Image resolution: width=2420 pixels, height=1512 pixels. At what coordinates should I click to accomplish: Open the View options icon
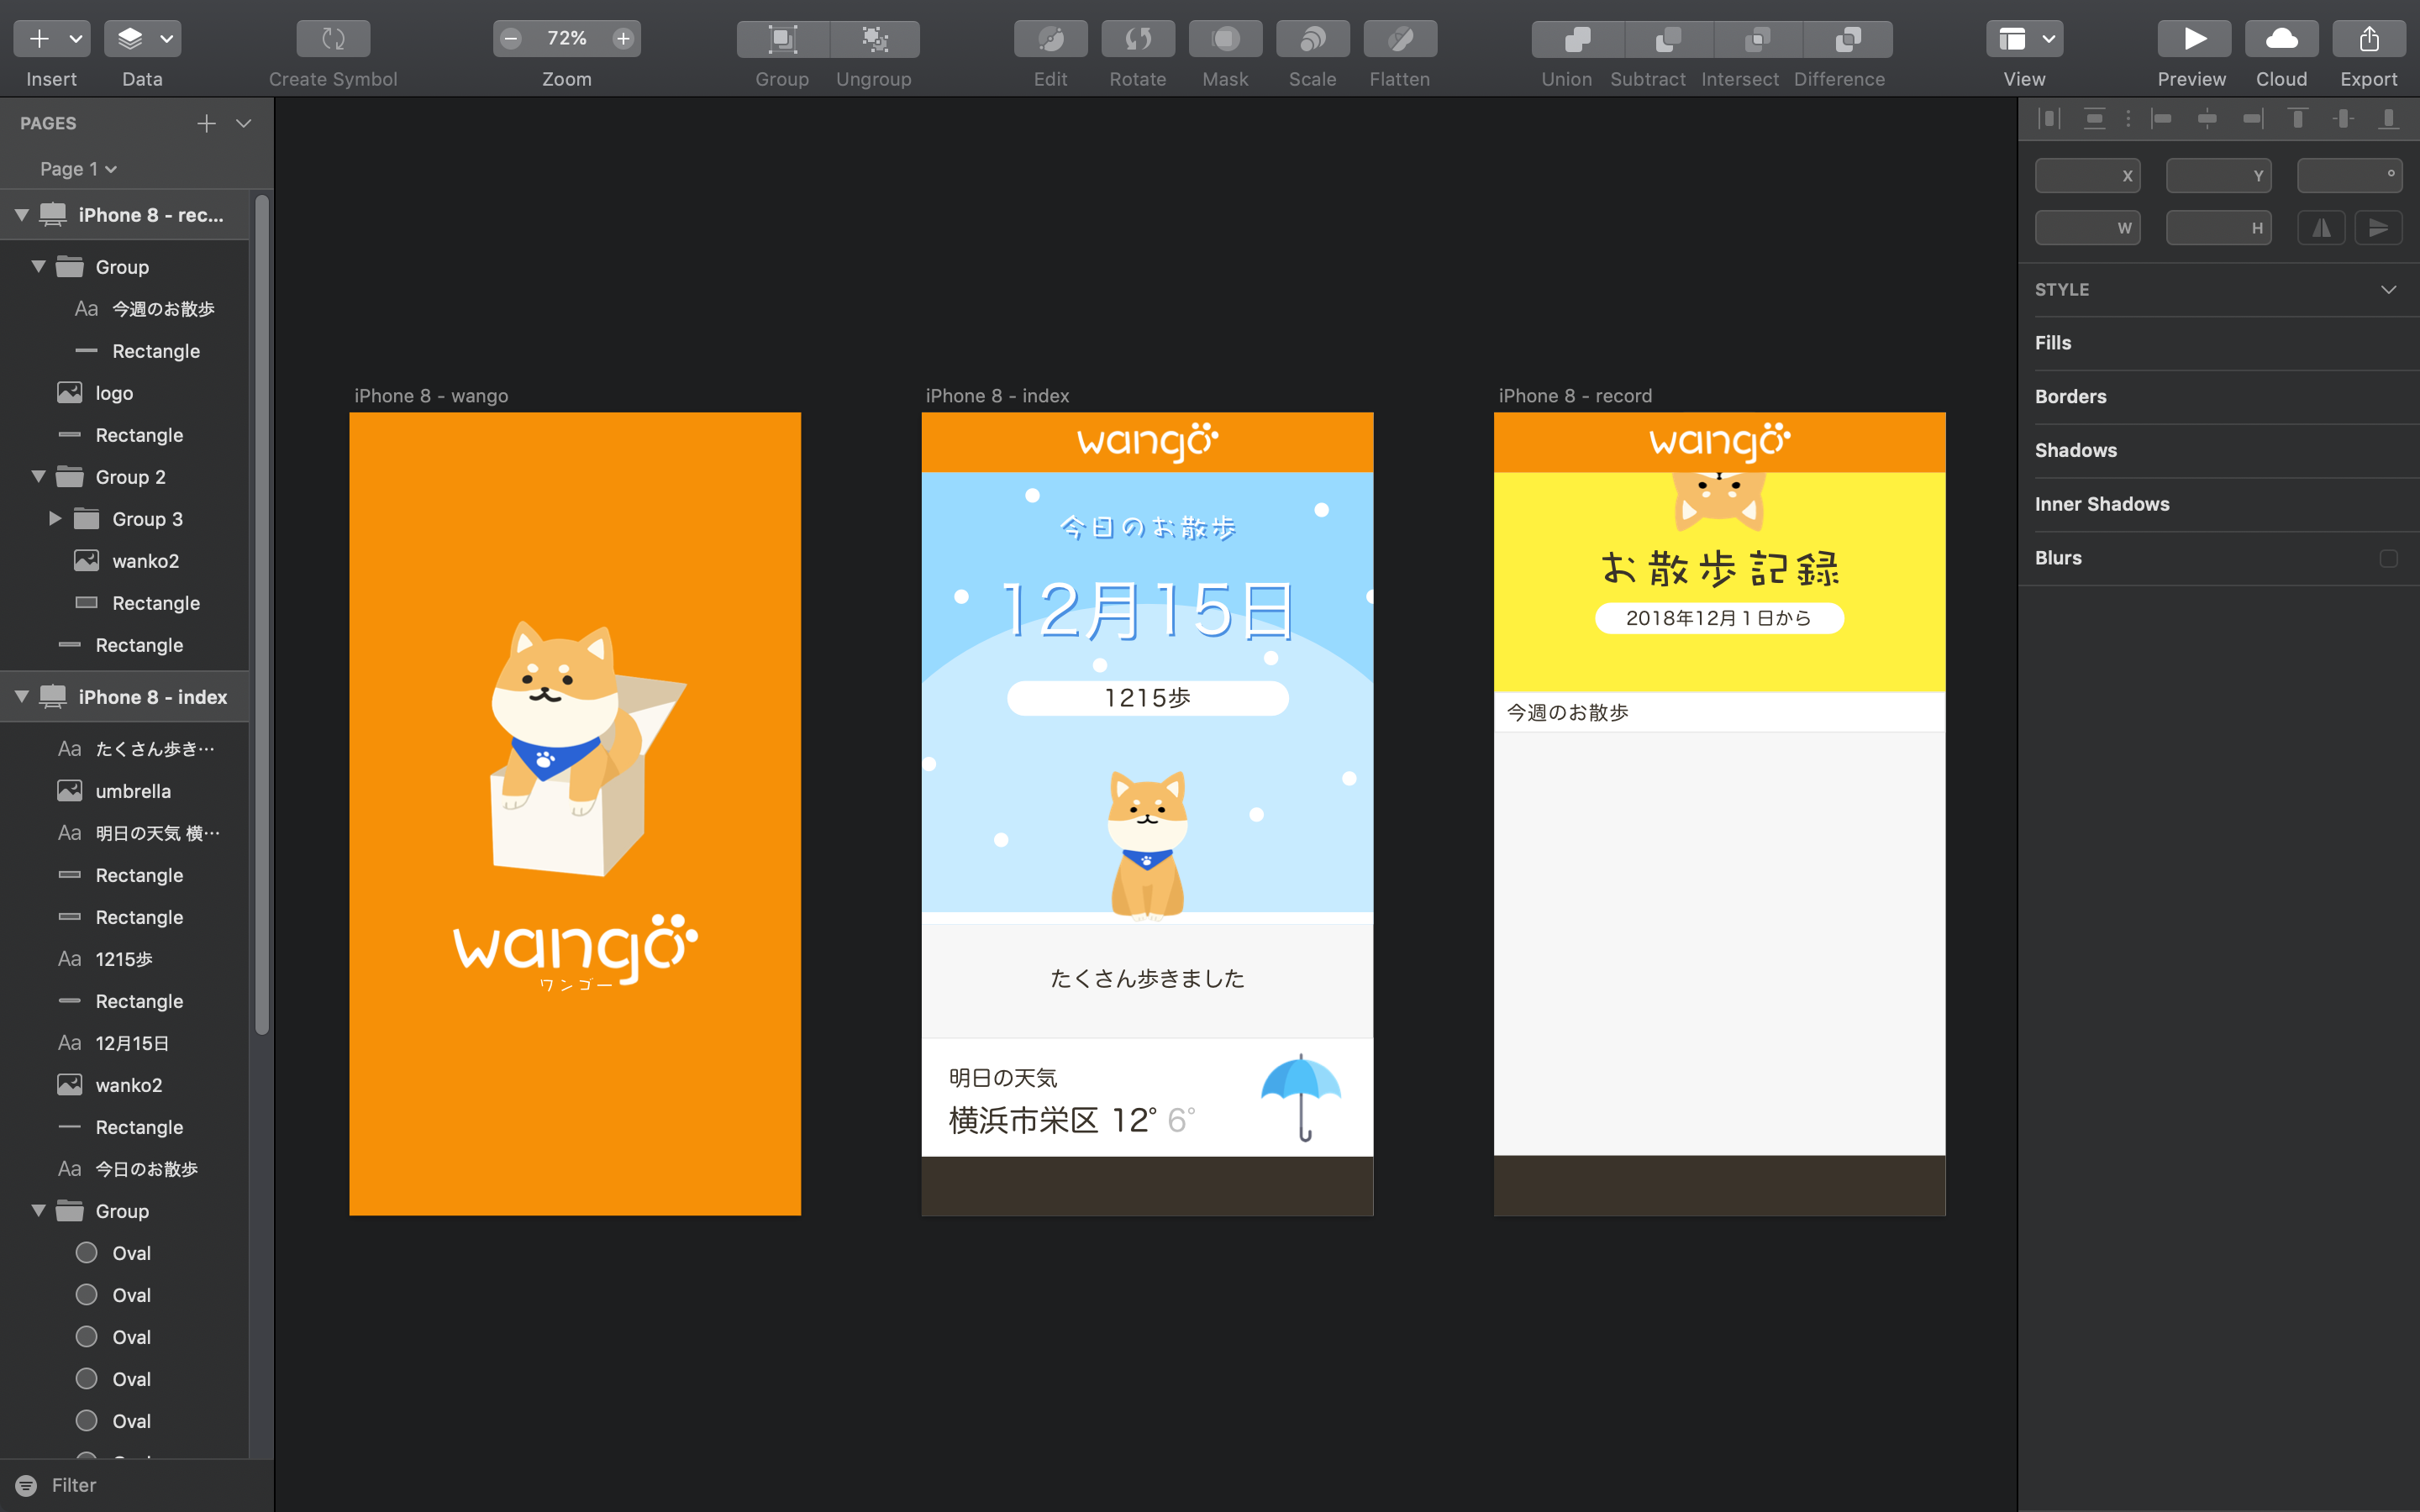[2012, 39]
